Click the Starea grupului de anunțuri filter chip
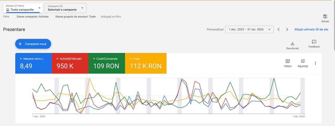 (75, 17)
